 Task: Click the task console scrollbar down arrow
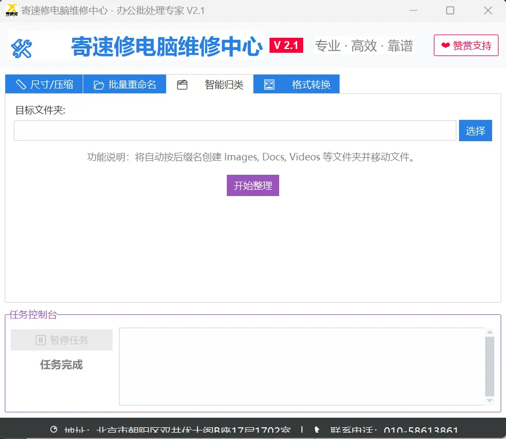tap(489, 401)
